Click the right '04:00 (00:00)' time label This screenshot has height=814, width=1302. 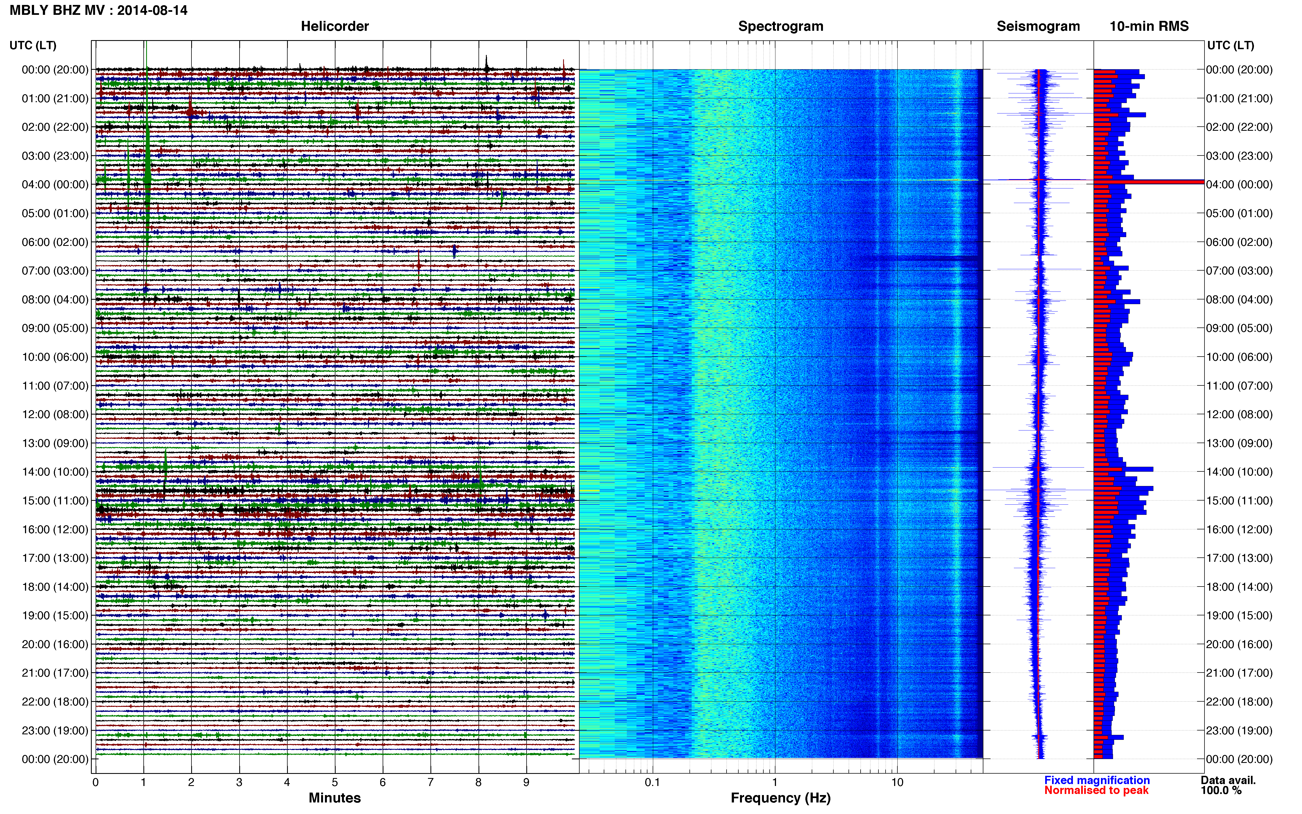[1240, 185]
